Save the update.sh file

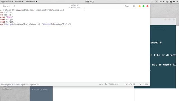tap(127, 6)
